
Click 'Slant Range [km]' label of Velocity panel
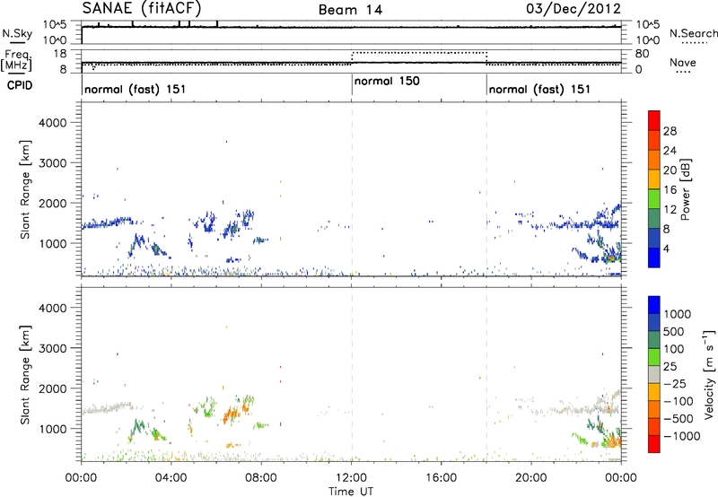pos(25,375)
